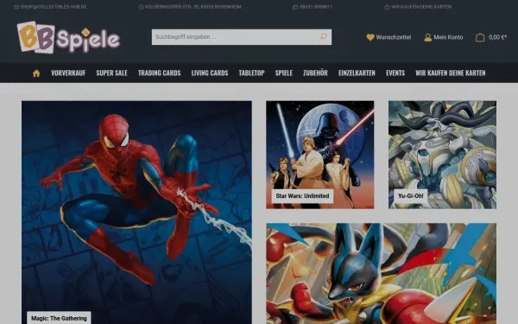Open the Yu-Gi-Oh! banner

(x=442, y=155)
